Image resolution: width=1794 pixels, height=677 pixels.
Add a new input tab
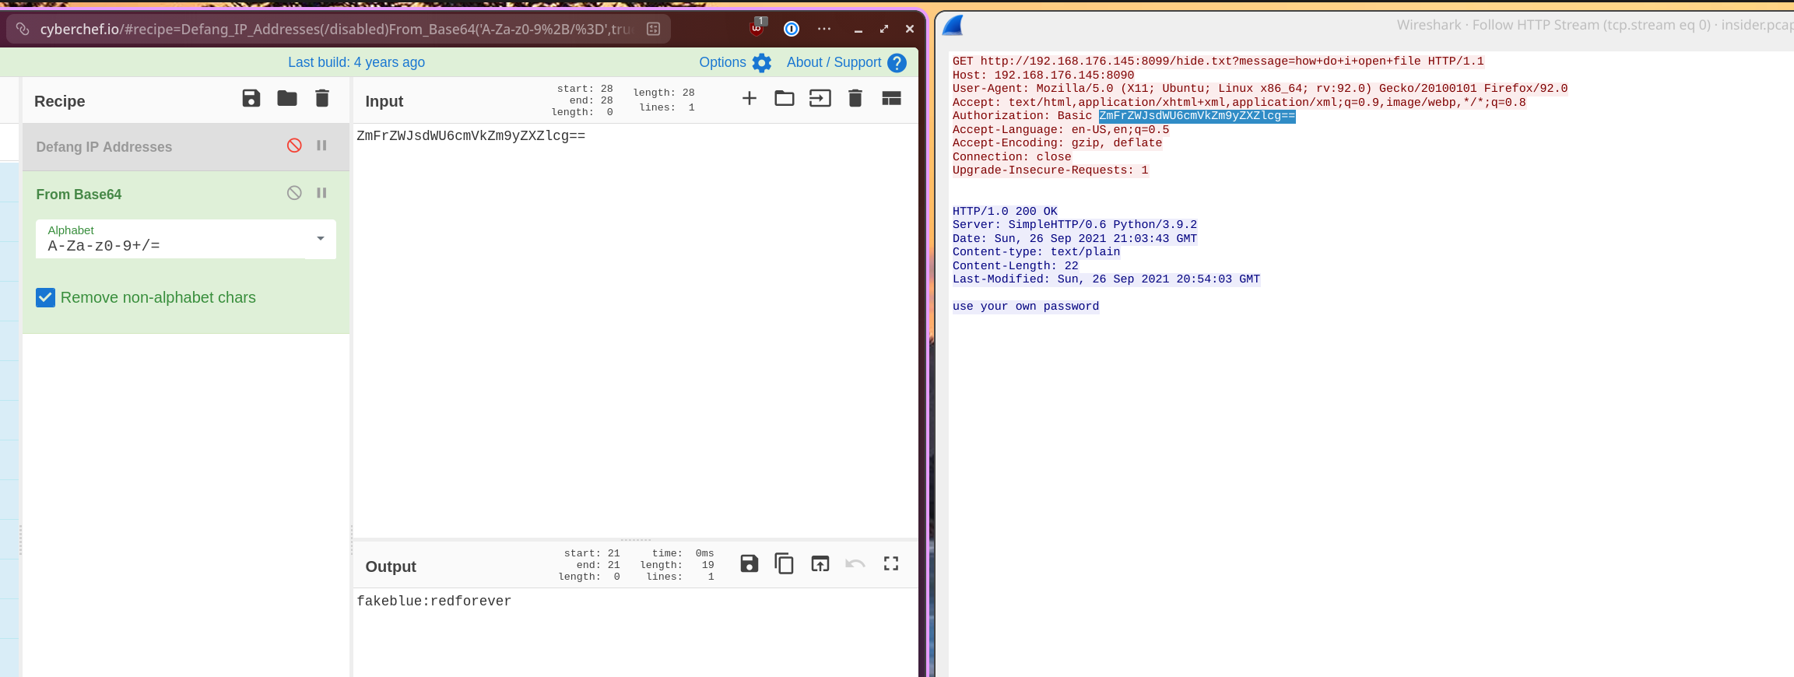pyautogui.click(x=749, y=99)
